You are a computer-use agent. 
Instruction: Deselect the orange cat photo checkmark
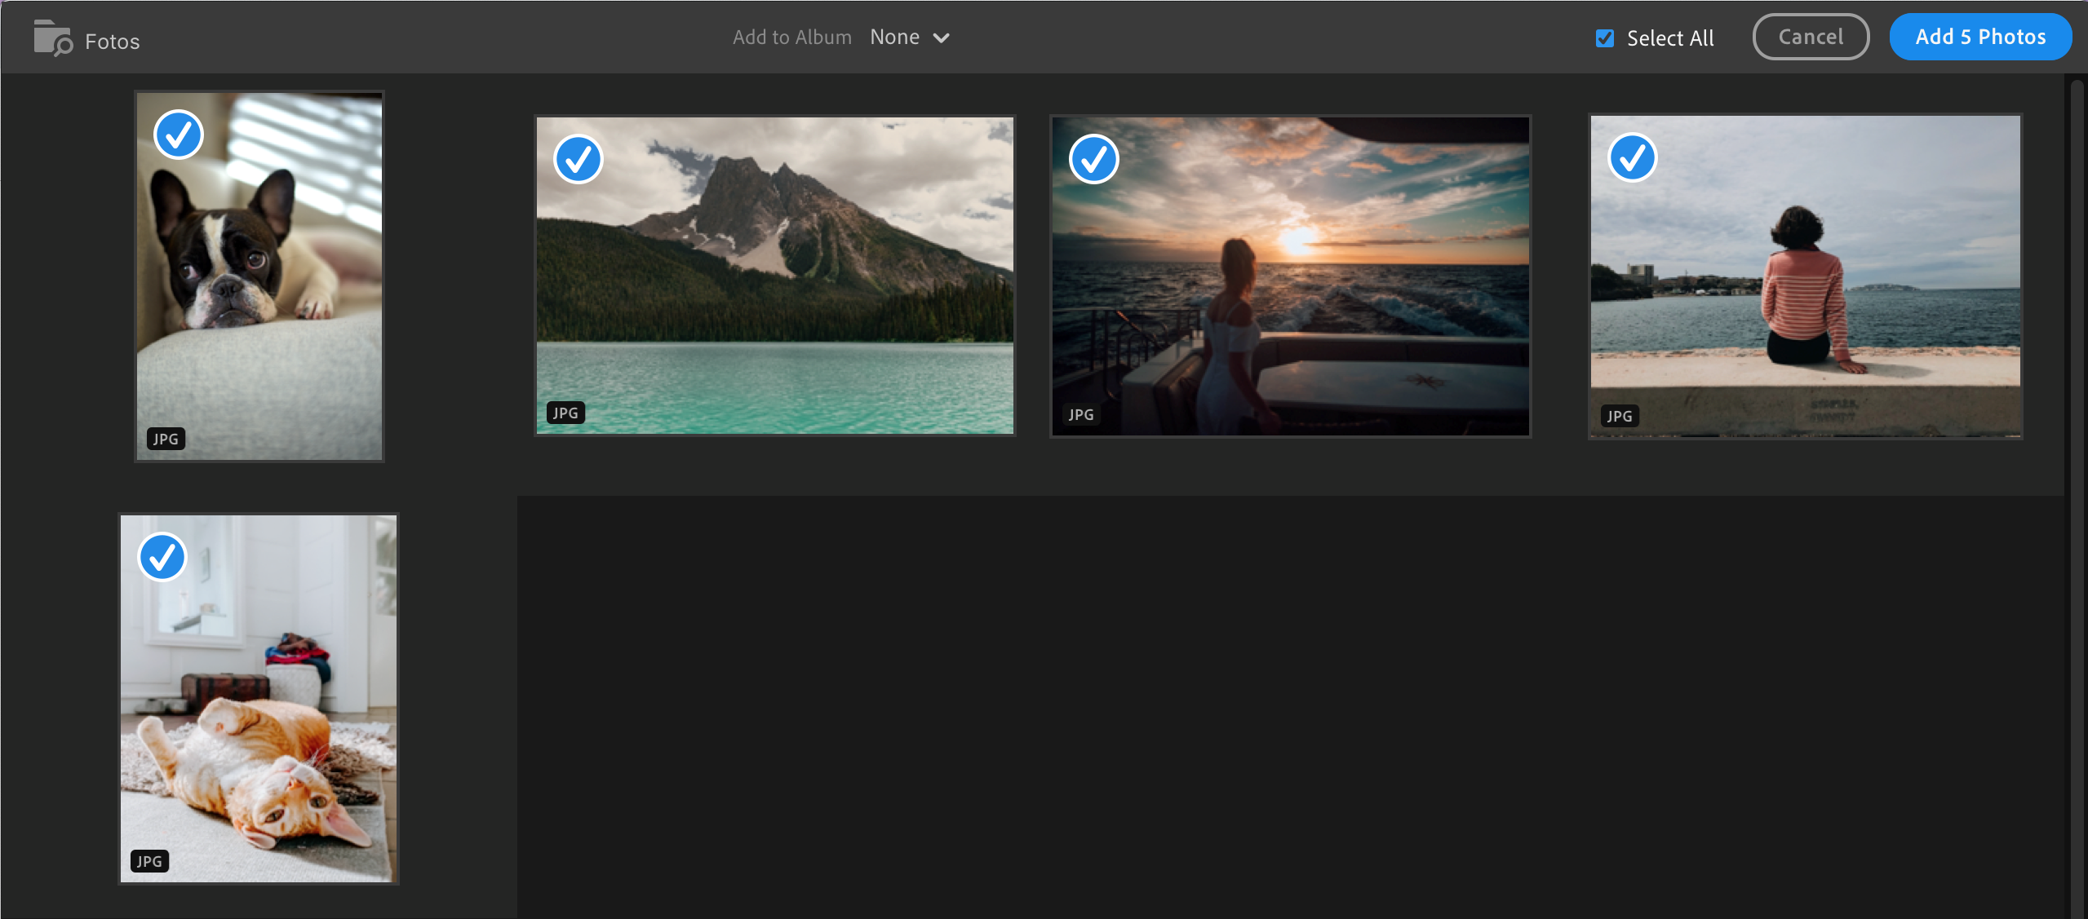pyautogui.click(x=162, y=557)
